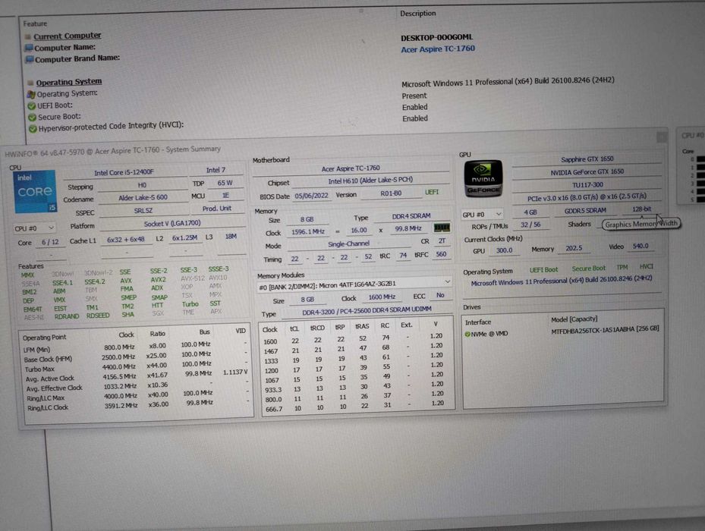Click the Operating System heading
Screen dimensions: 705x531
point(69,82)
